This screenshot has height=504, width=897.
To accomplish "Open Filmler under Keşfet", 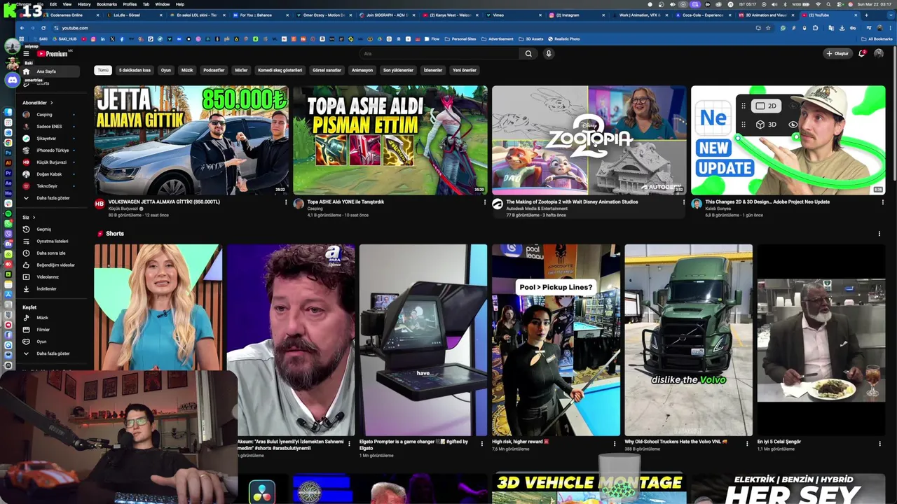I will [x=50, y=330].
